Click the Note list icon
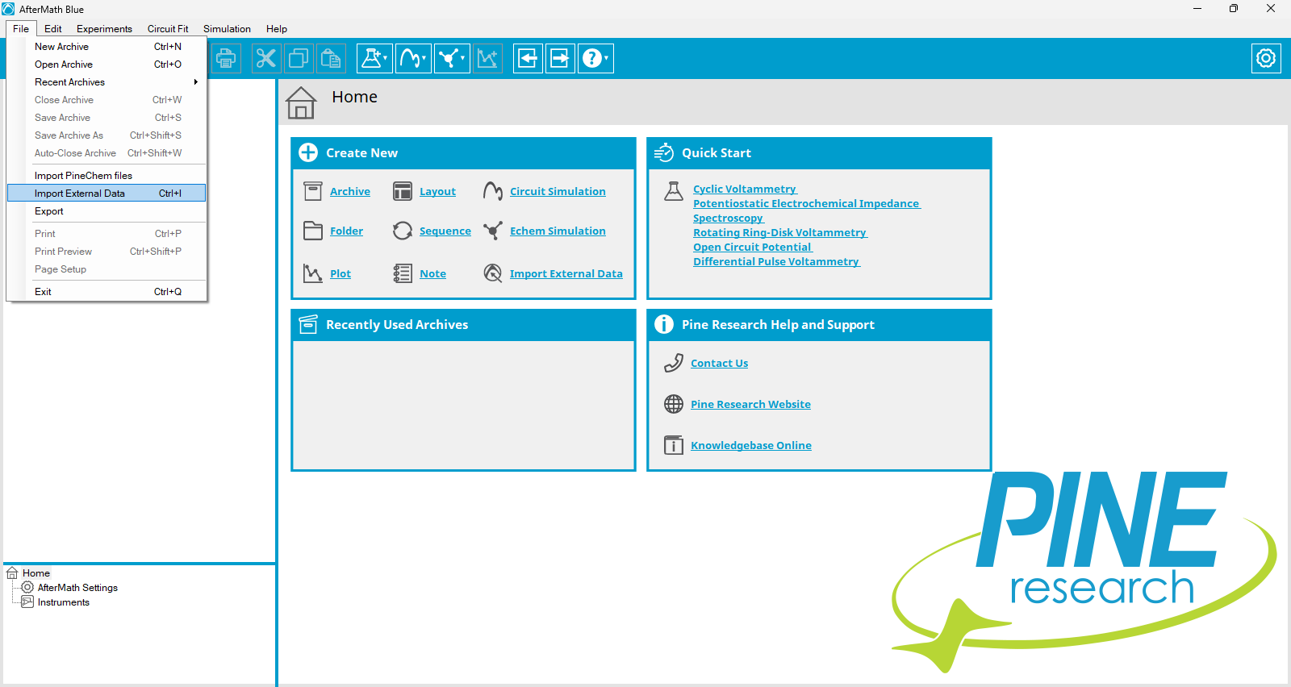The width and height of the screenshot is (1291, 687). coord(403,273)
